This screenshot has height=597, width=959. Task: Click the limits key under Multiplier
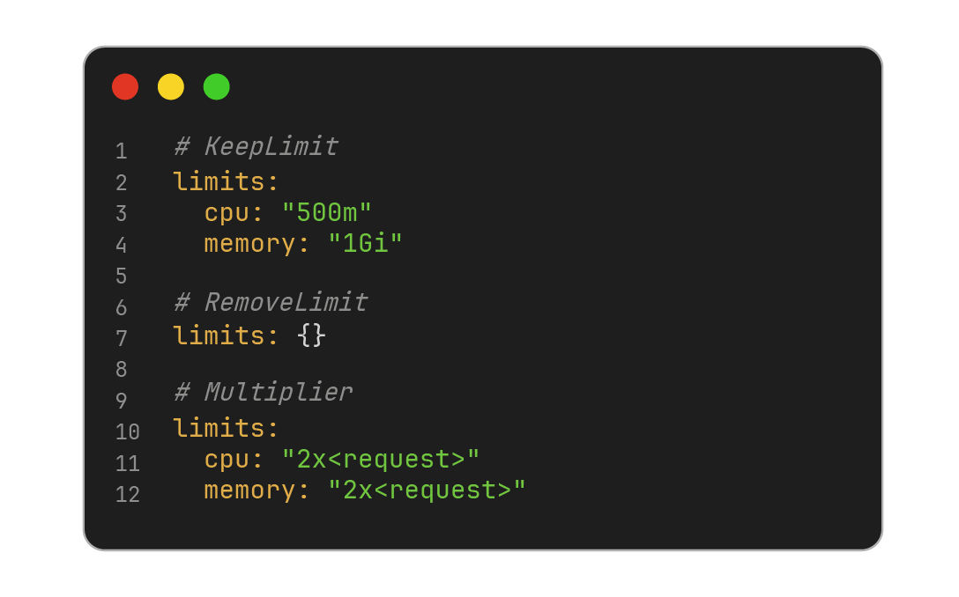226,429
